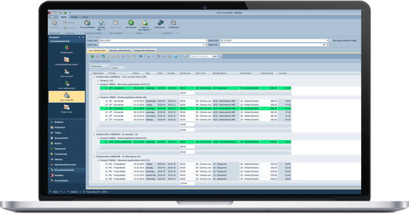Screen dimensions: 409x219
Task: Open Uren medewerkers in navigator
Action: coord(67,85)
